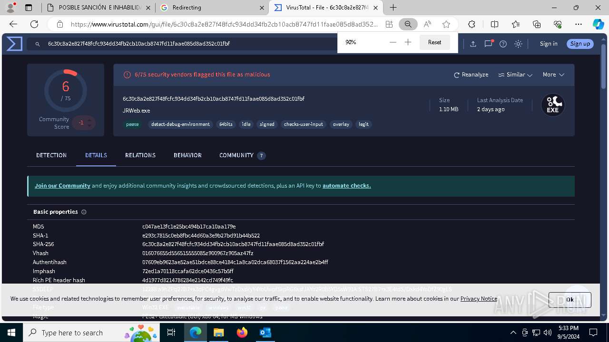Refresh the page with the reload icon
Image resolution: width=609 pixels, height=342 pixels.
(x=34, y=24)
